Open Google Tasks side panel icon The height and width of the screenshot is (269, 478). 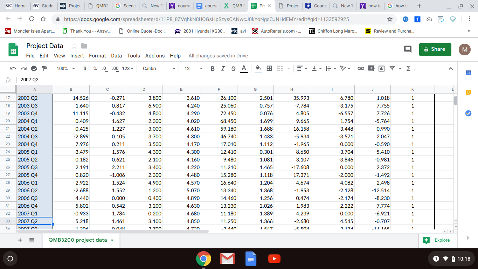[469, 113]
